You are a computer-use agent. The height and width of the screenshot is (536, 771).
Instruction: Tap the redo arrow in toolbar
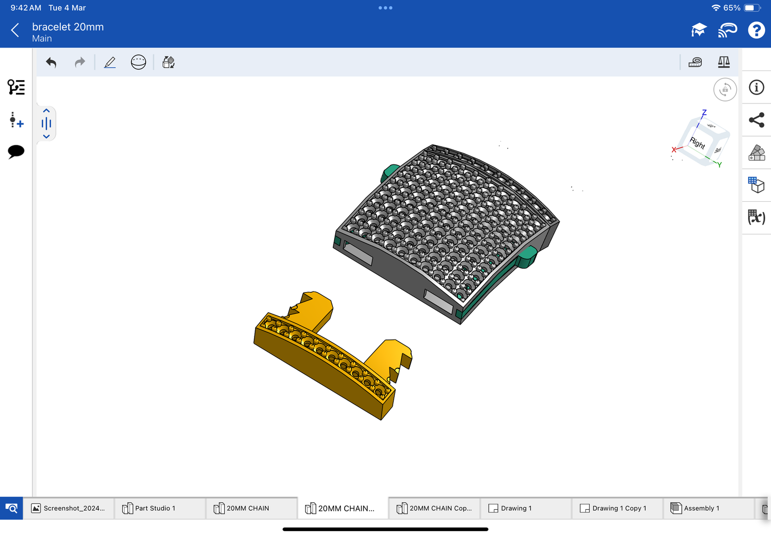click(80, 62)
